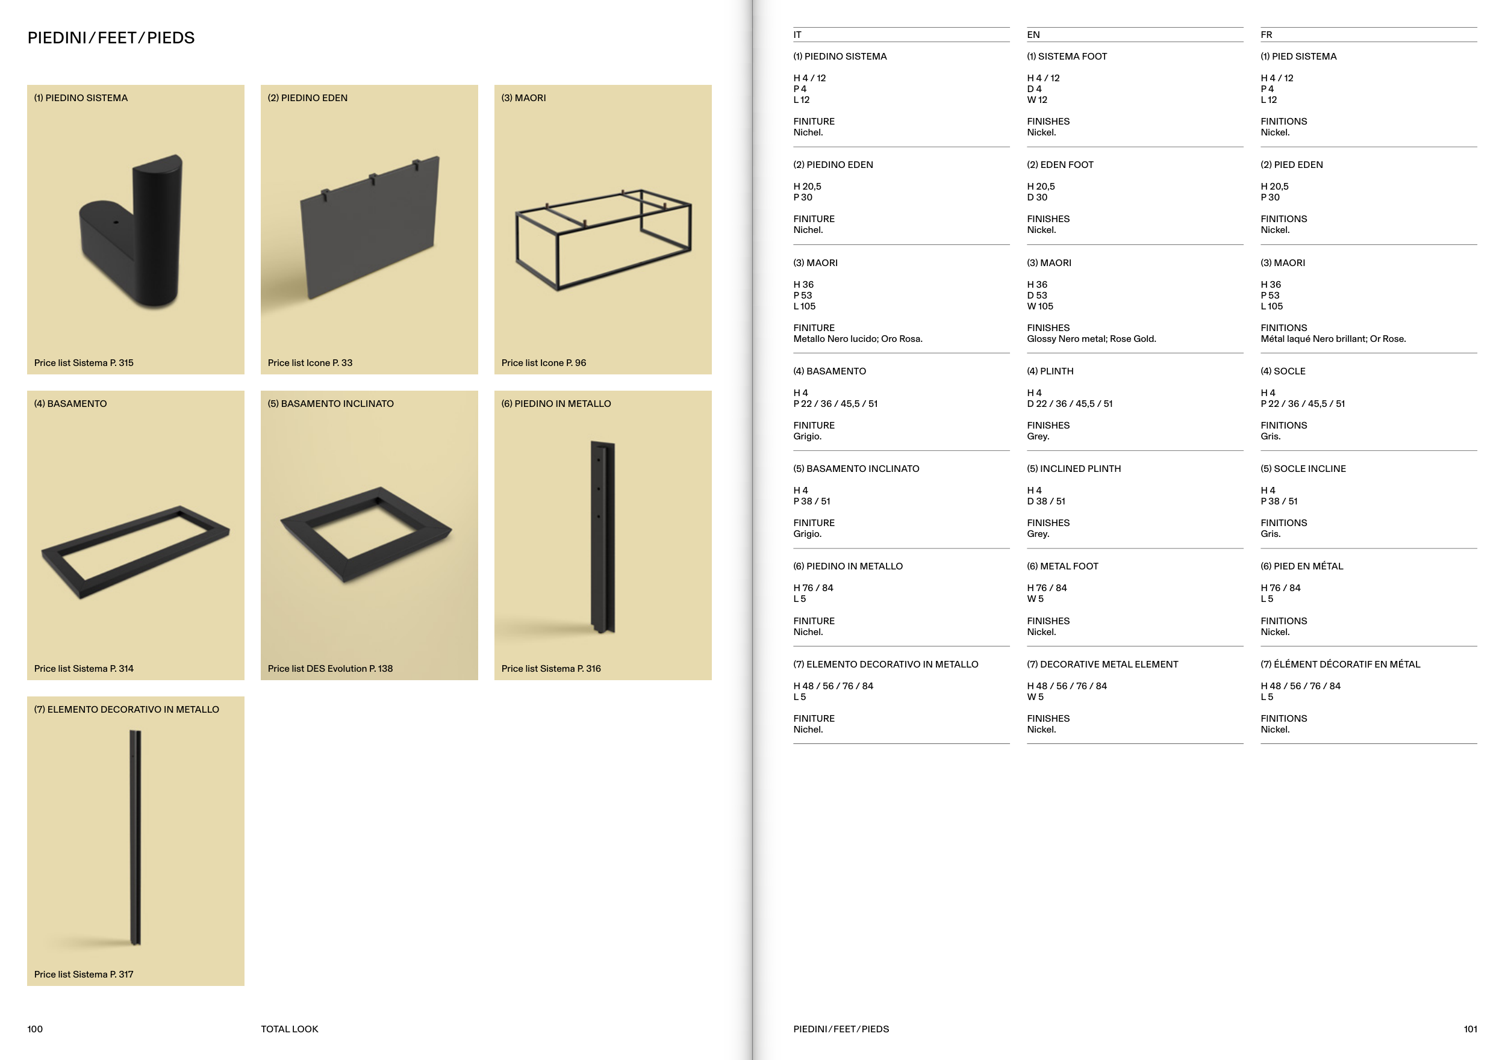Click 'Price list Icone P. 96' caption
1505x1060 pixels.
[x=543, y=363]
